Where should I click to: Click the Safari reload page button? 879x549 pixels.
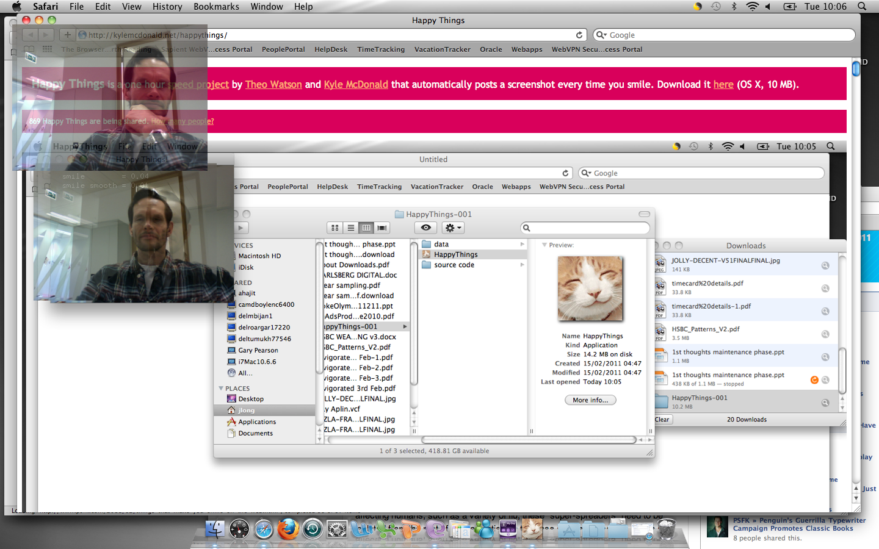coord(579,35)
